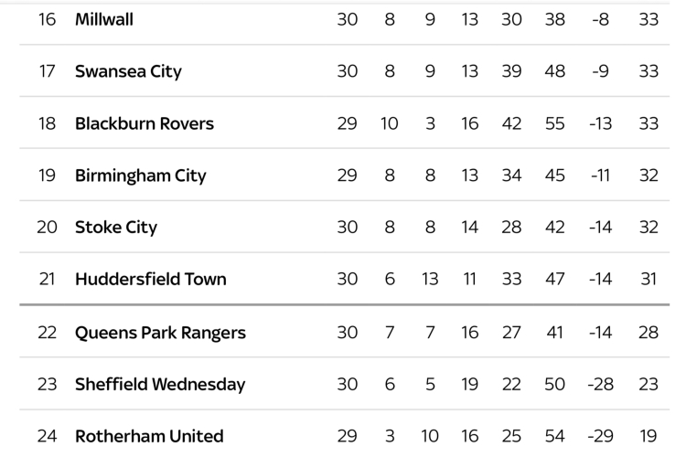
Task: Click the Stoke City team link
Action: click(x=115, y=228)
